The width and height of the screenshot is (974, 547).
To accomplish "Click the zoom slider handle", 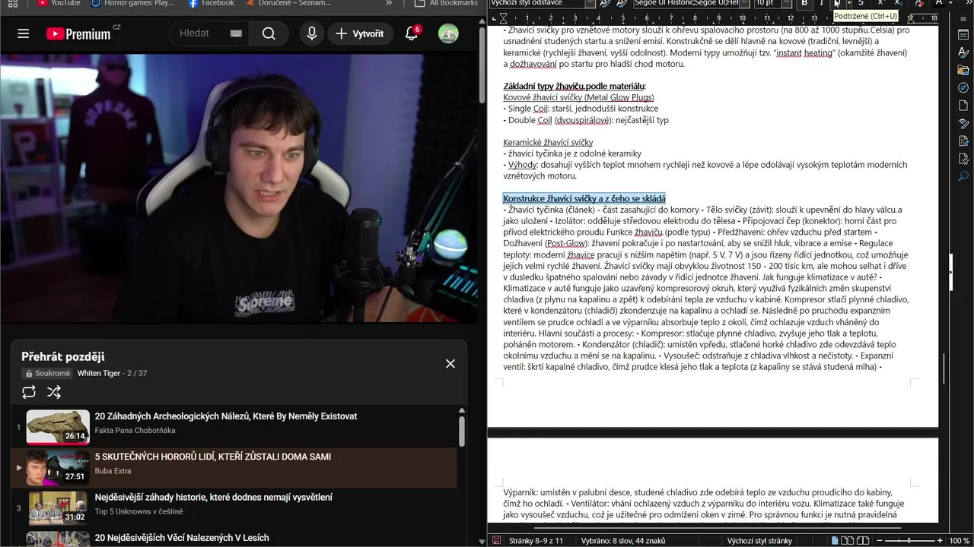I will tap(909, 541).
